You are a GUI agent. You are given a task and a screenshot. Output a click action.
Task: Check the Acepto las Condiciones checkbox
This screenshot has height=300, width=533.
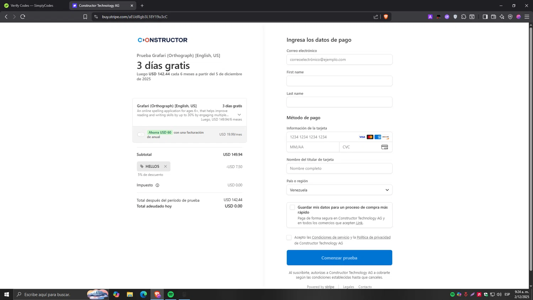pos(289,237)
